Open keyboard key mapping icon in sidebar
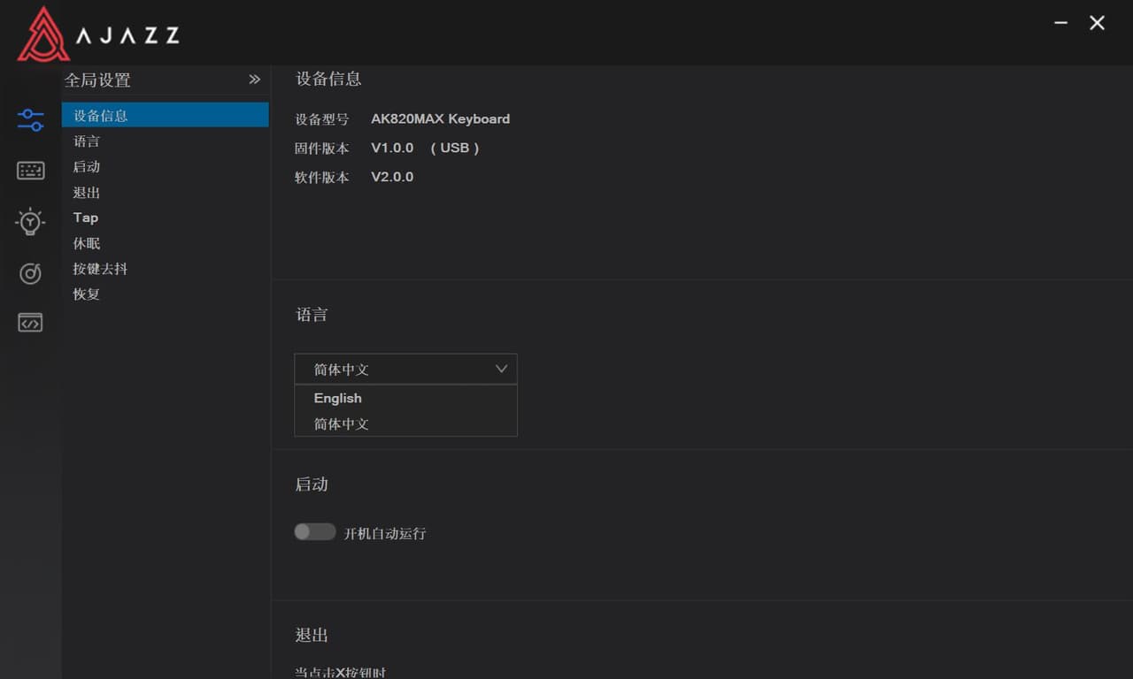1133x679 pixels. (x=30, y=171)
